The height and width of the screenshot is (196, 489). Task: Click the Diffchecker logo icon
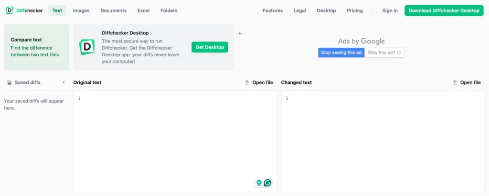point(10,10)
